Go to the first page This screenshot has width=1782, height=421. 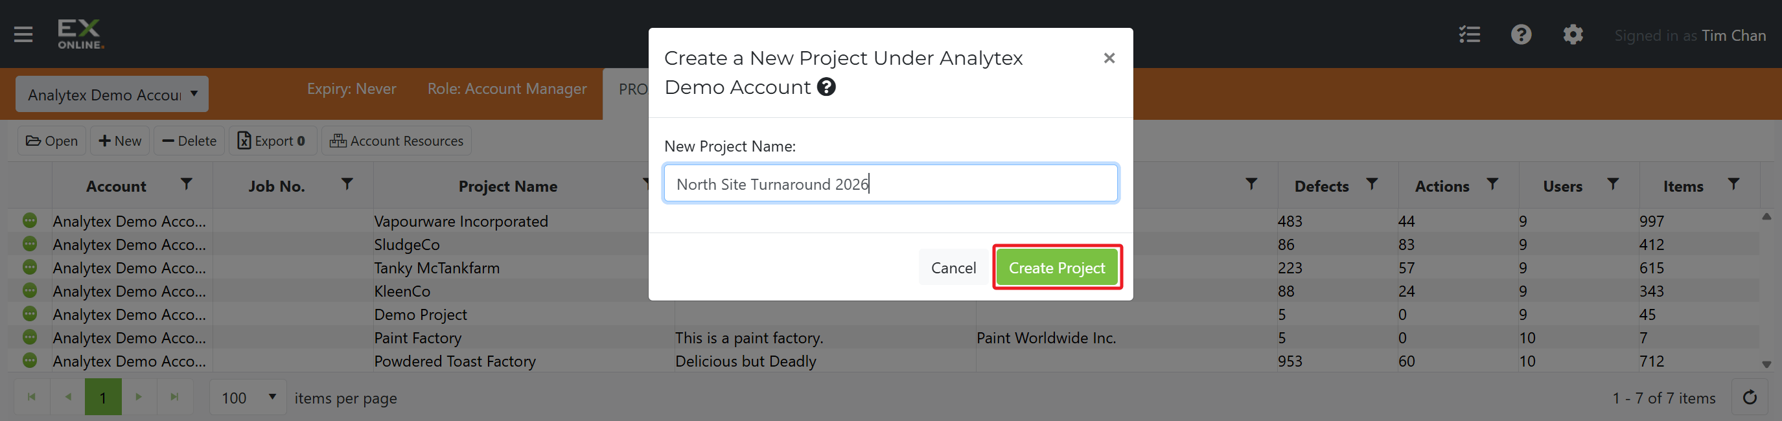click(x=32, y=397)
